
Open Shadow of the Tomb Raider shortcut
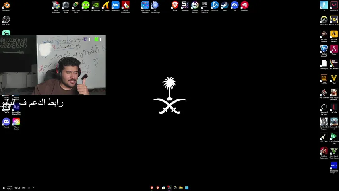click(324, 109)
